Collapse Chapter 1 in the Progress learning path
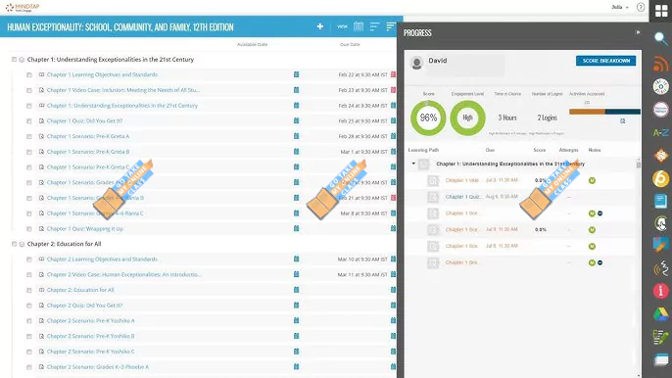 413,164
